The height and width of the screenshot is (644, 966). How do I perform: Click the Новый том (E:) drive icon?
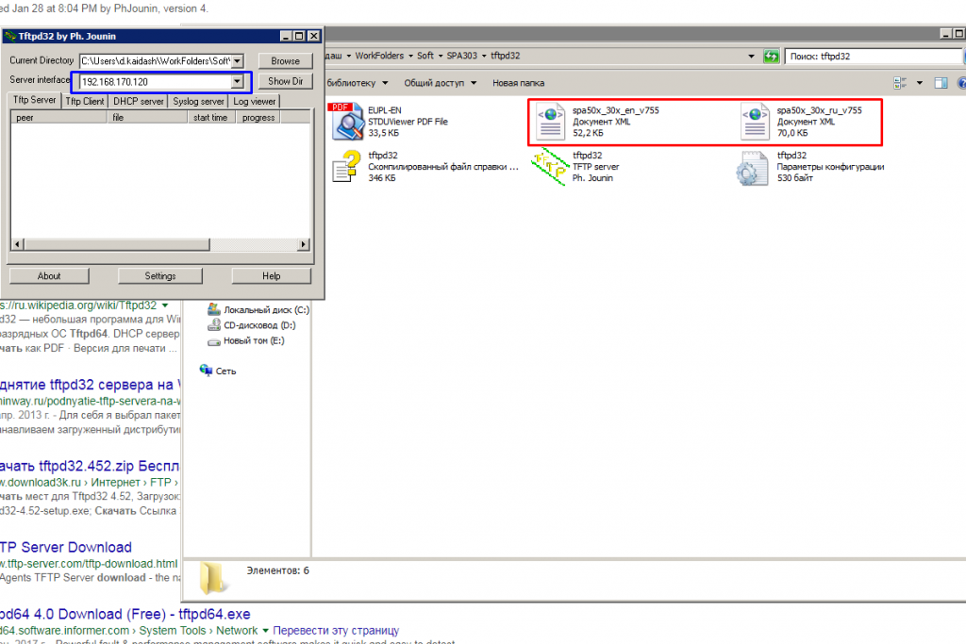[214, 341]
